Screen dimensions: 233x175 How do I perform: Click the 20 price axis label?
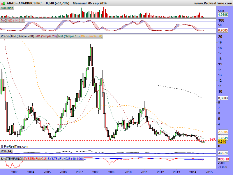click(x=220, y=37)
